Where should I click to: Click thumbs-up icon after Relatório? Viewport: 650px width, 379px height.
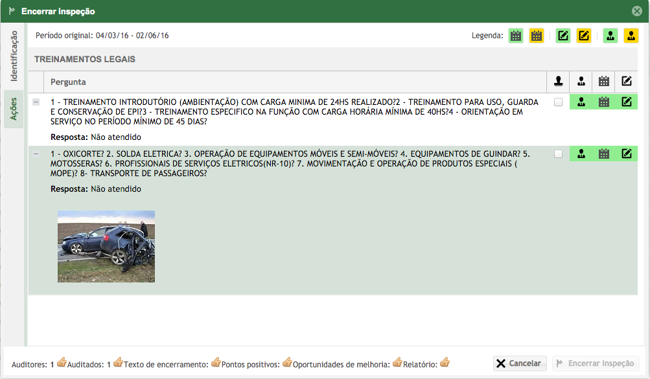click(x=445, y=362)
